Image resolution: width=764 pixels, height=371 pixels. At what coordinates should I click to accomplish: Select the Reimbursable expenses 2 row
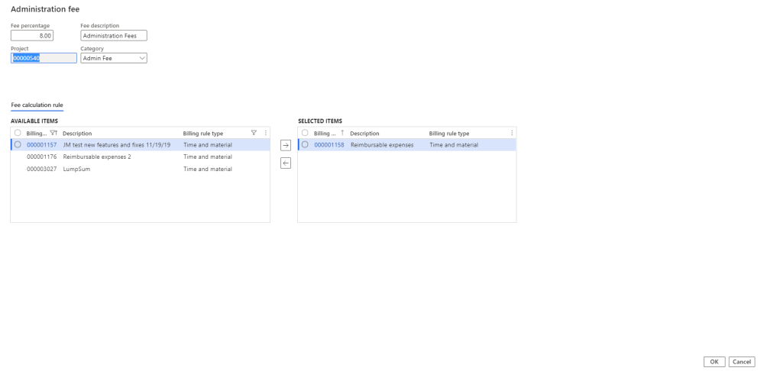pyautogui.click(x=97, y=157)
